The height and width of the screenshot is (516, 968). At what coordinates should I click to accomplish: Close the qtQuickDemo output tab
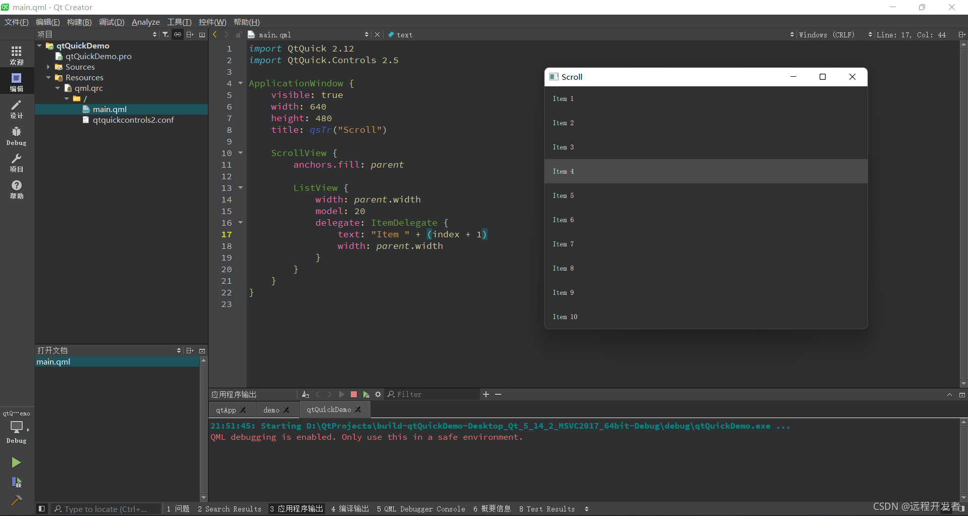tap(358, 409)
